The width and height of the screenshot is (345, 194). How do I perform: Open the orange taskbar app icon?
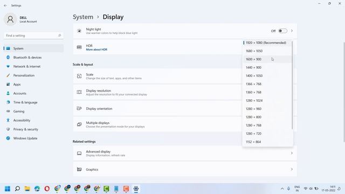coord(126,189)
